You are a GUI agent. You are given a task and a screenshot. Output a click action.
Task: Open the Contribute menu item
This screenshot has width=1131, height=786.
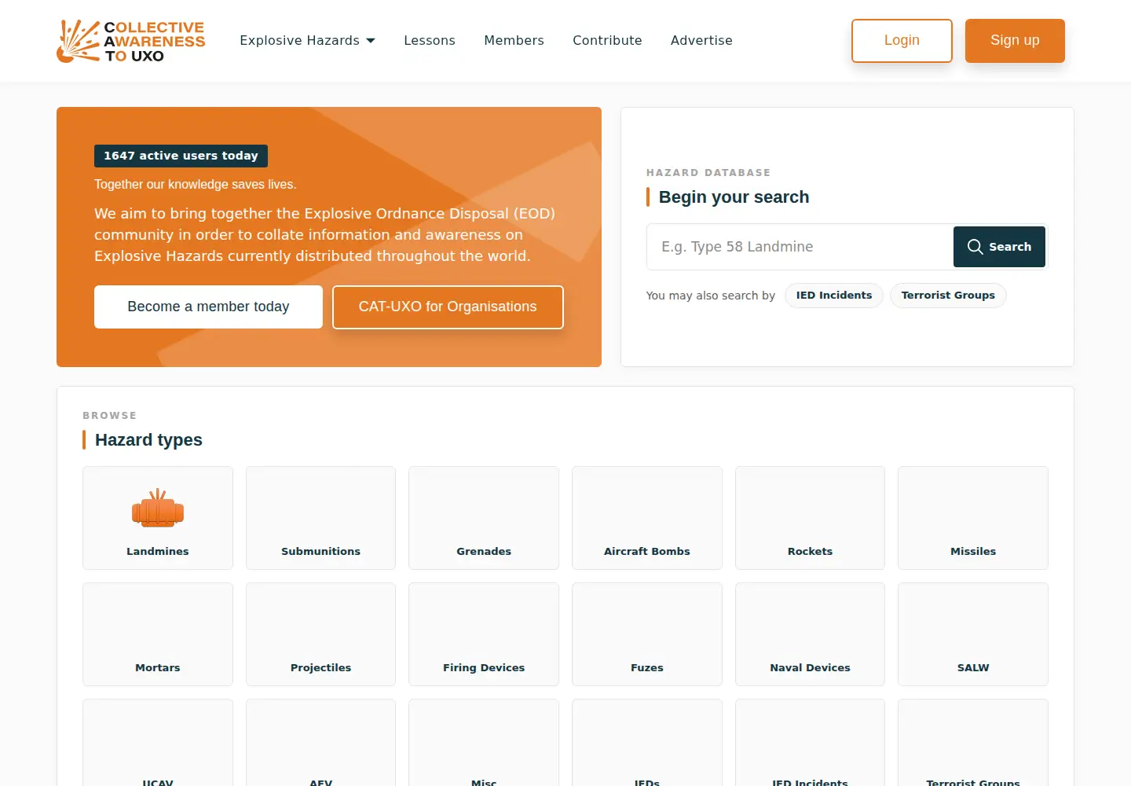607,40
